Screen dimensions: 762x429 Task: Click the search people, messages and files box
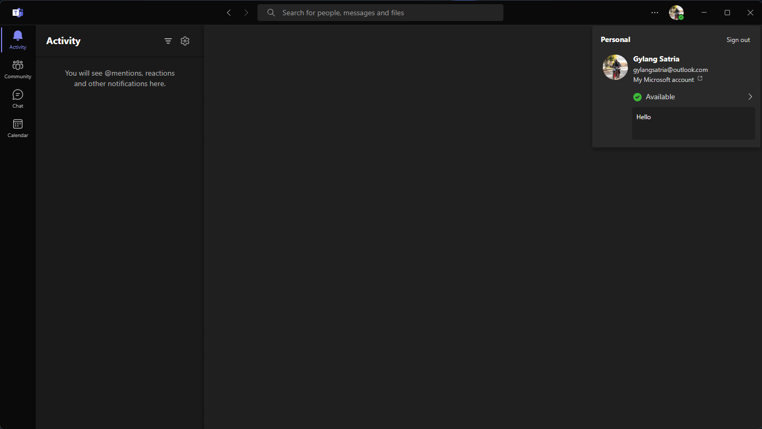pyautogui.click(x=380, y=13)
